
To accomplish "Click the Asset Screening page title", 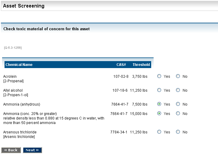I will click(x=24, y=6).
